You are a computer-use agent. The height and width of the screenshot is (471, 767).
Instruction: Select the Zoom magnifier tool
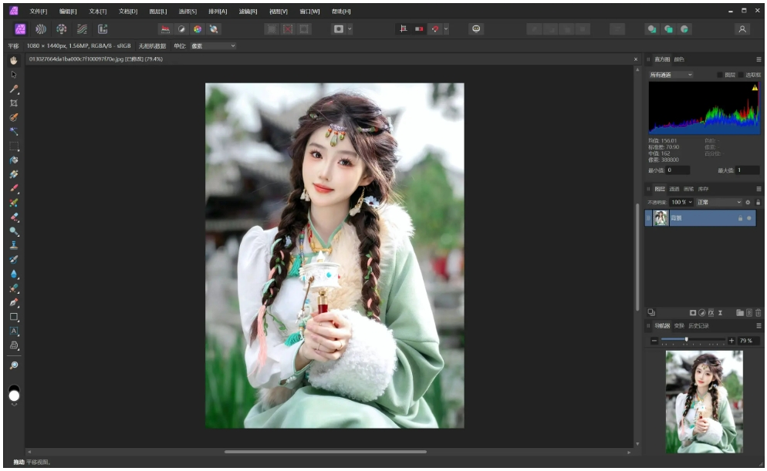pyautogui.click(x=14, y=365)
